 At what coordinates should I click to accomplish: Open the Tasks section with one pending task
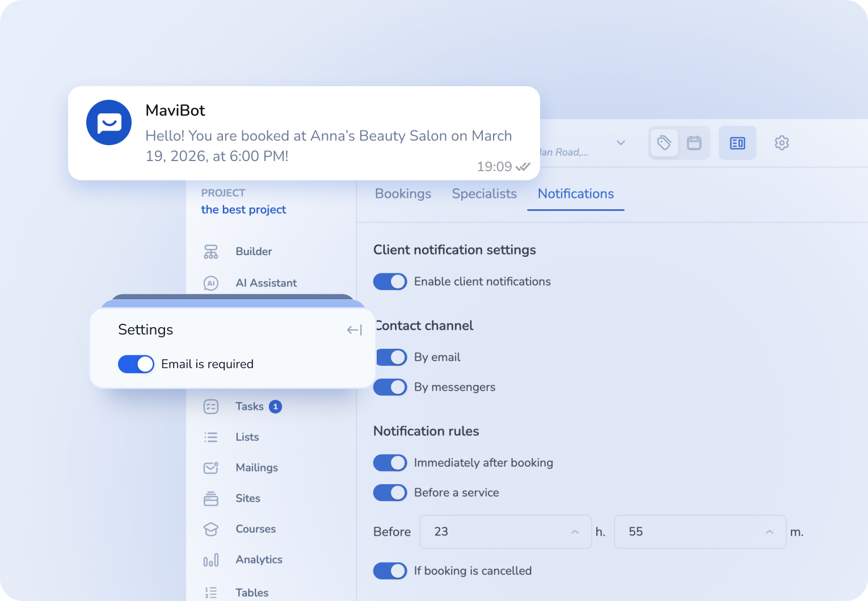[248, 406]
